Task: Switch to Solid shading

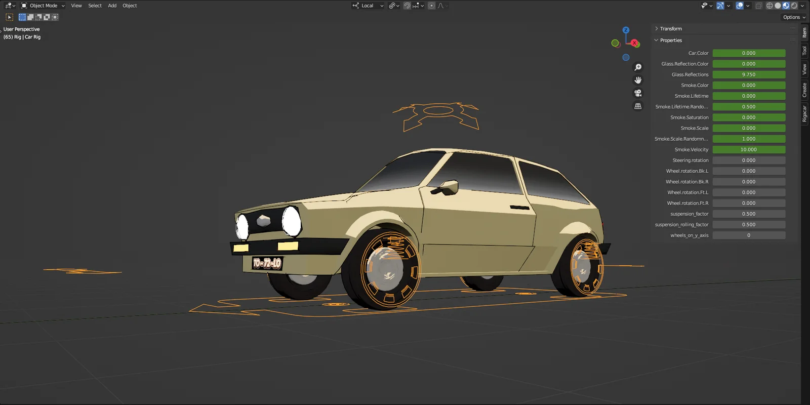Action: coord(778,6)
